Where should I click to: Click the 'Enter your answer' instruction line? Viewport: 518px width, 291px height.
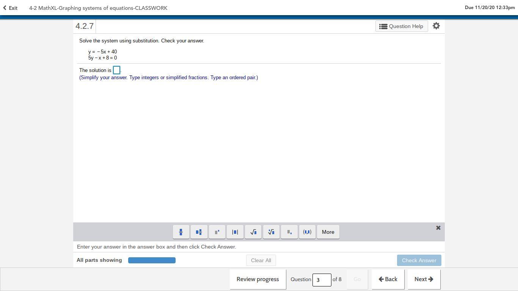(157, 247)
